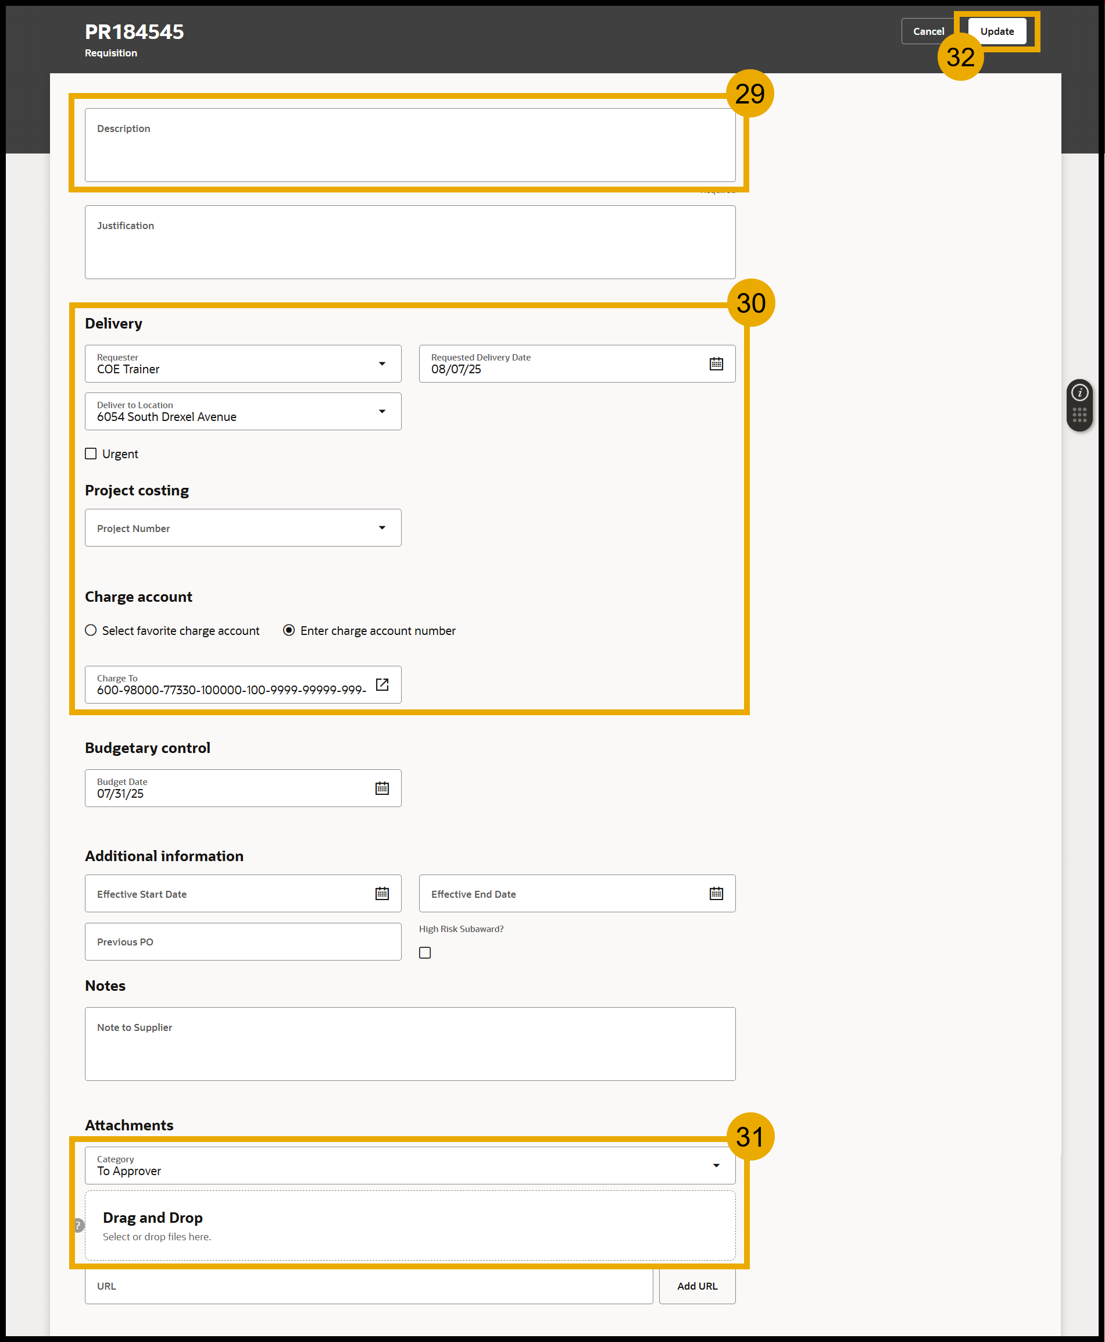Click the Cancel button
This screenshot has height=1342, width=1105.
(x=928, y=31)
